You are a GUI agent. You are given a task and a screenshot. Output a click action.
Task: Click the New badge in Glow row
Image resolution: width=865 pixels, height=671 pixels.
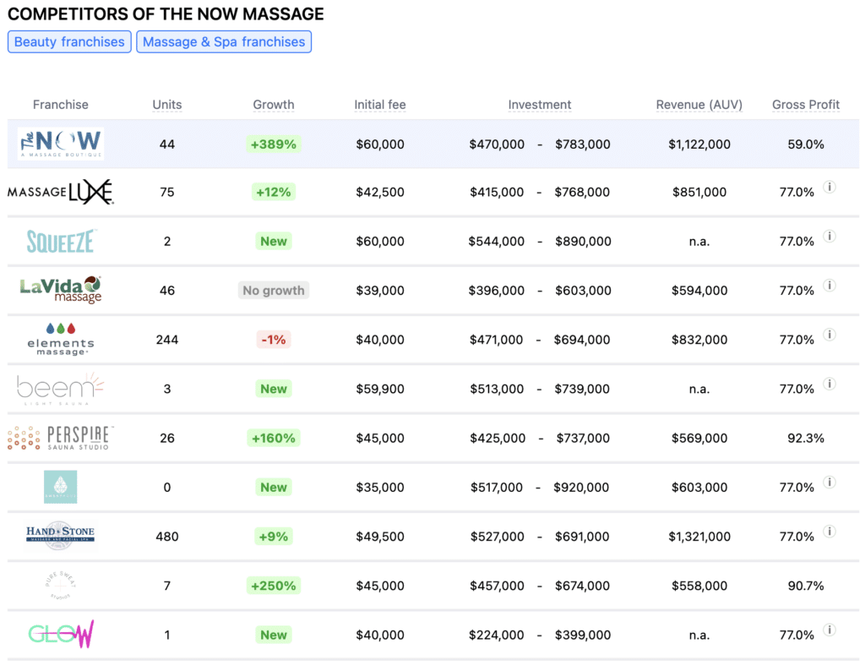point(274,635)
